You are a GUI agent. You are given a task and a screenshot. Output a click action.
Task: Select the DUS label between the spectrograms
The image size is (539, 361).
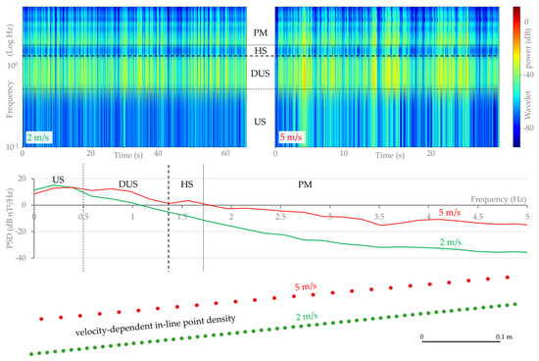coord(261,74)
